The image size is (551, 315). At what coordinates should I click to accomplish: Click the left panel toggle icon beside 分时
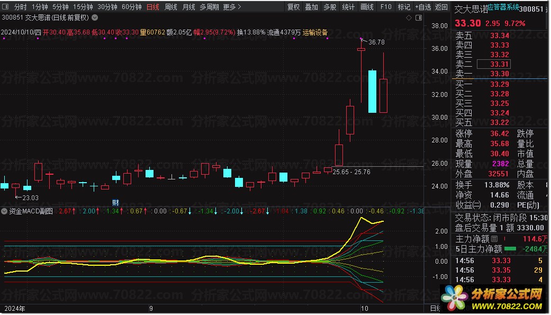click(x=6, y=7)
